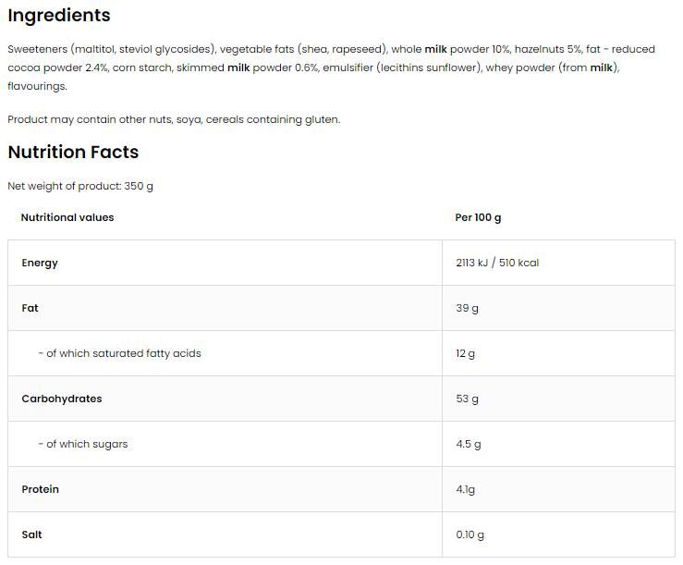Click the net weight 350 g text

click(80, 186)
